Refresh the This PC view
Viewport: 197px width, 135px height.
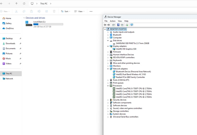coord(24,4)
